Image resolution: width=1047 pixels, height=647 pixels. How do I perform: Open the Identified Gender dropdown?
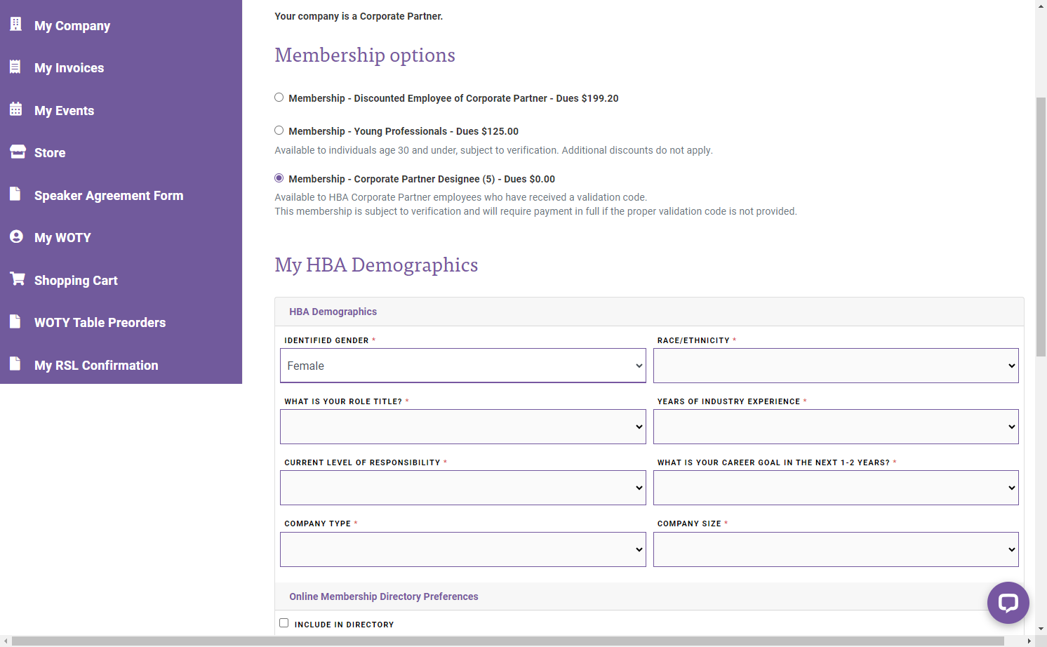(x=463, y=366)
